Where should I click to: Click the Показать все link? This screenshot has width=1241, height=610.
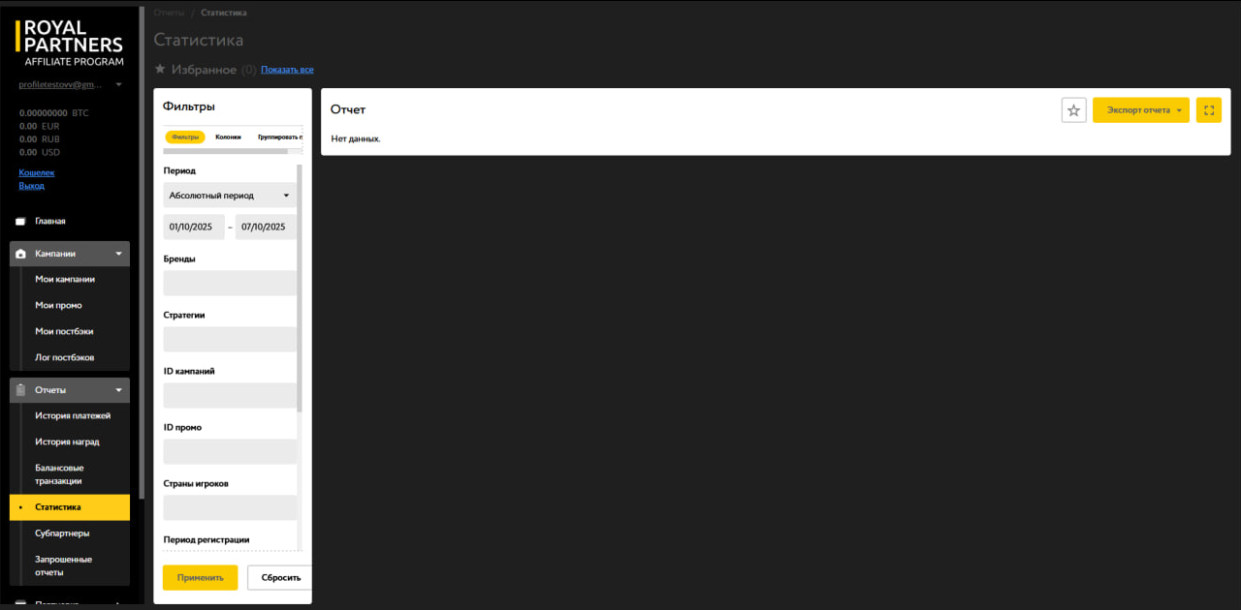point(287,70)
